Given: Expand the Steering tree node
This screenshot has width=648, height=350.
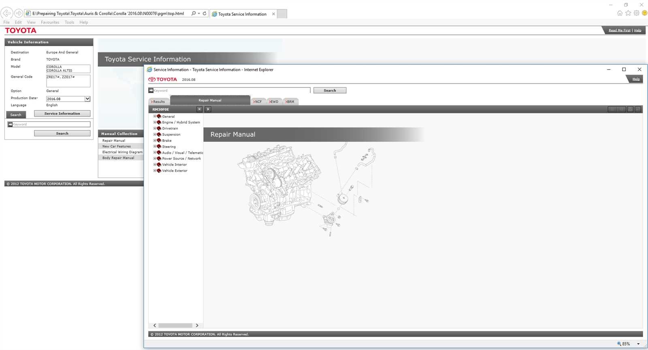Looking at the screenshot, I should [155, 146].
